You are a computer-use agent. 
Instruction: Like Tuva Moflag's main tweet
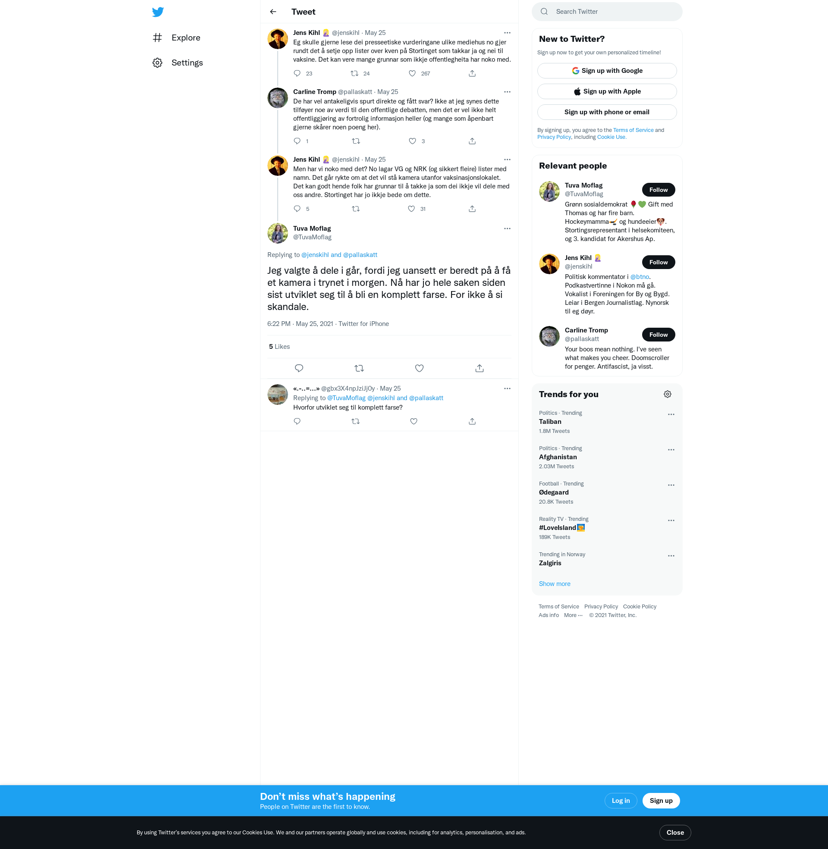coord(419,368)
